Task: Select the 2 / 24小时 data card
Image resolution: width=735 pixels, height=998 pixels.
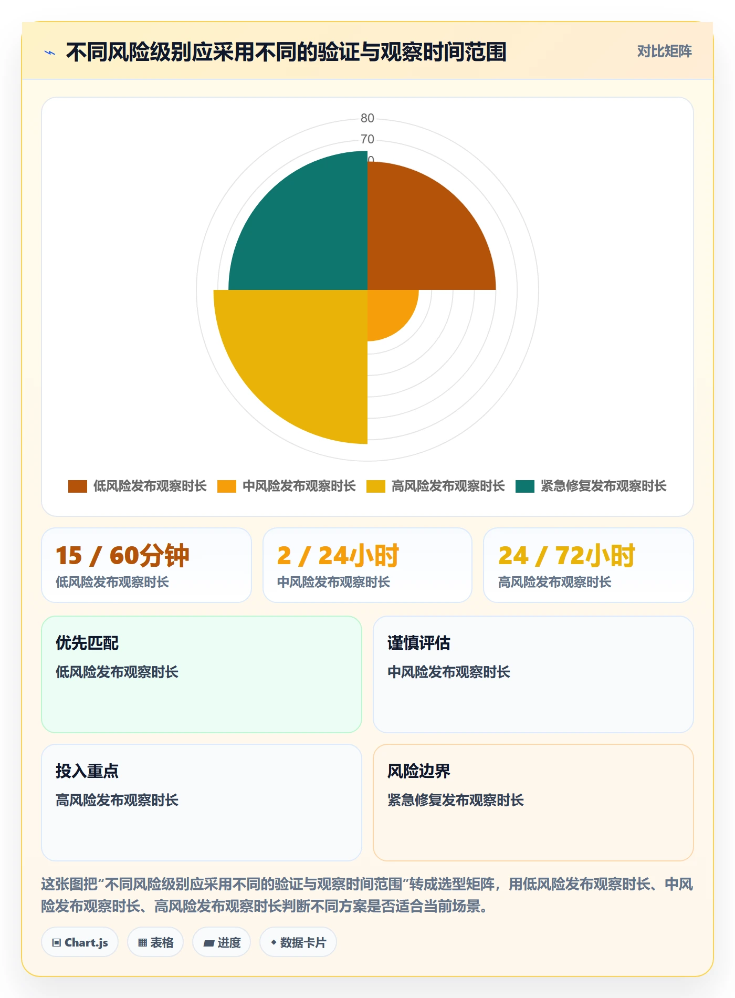Action: (x=367, y=565)
